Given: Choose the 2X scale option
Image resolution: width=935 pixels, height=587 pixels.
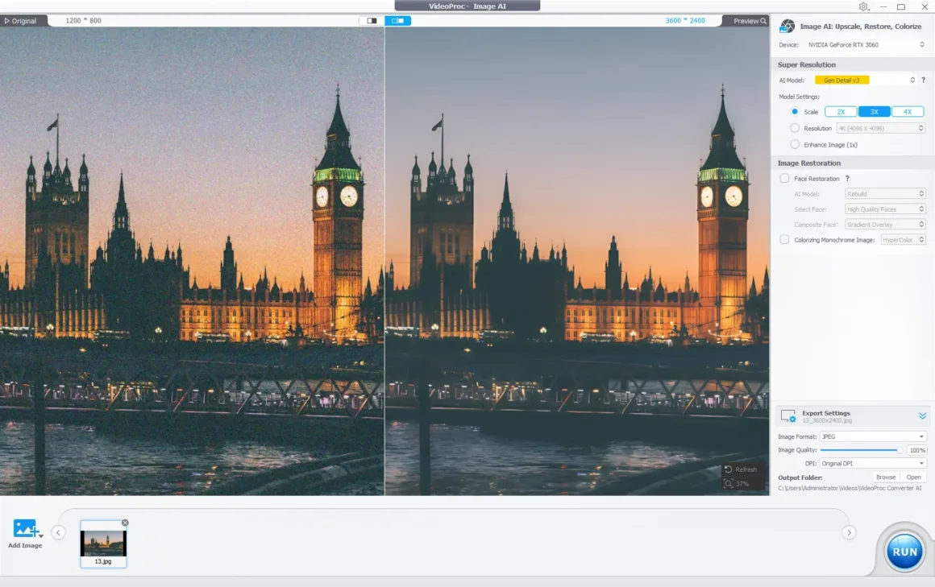Looking at the screenshot, I should [x=841, y=111].
